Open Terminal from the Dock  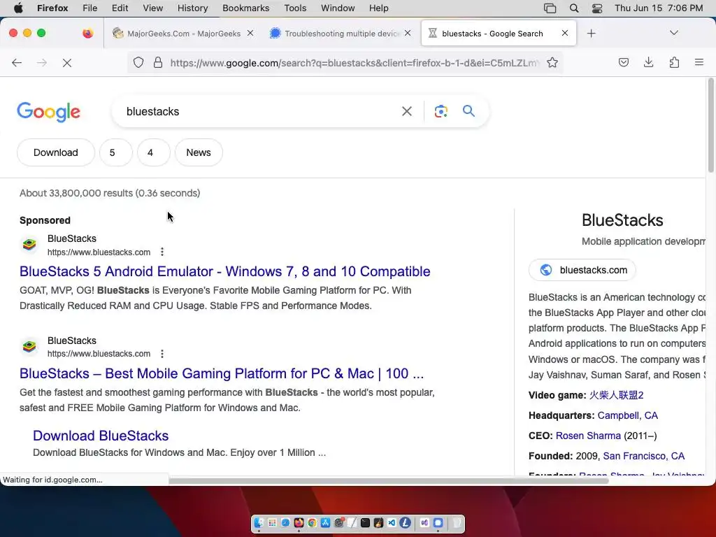(x=365, y=523)
